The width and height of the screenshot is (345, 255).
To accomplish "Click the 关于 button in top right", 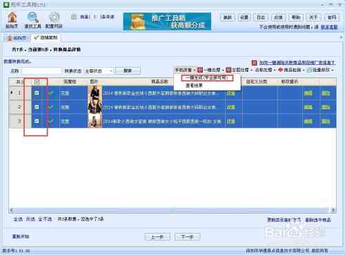I will click(x=313, y=17).
